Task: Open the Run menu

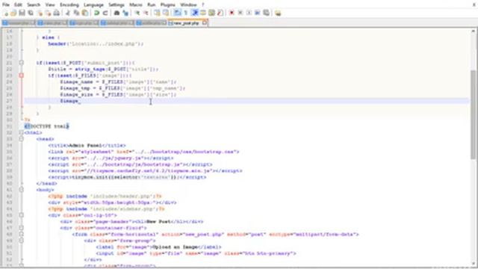Action: (151, 4)
